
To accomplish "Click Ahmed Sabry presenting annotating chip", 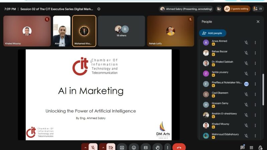I will (186, 9).
